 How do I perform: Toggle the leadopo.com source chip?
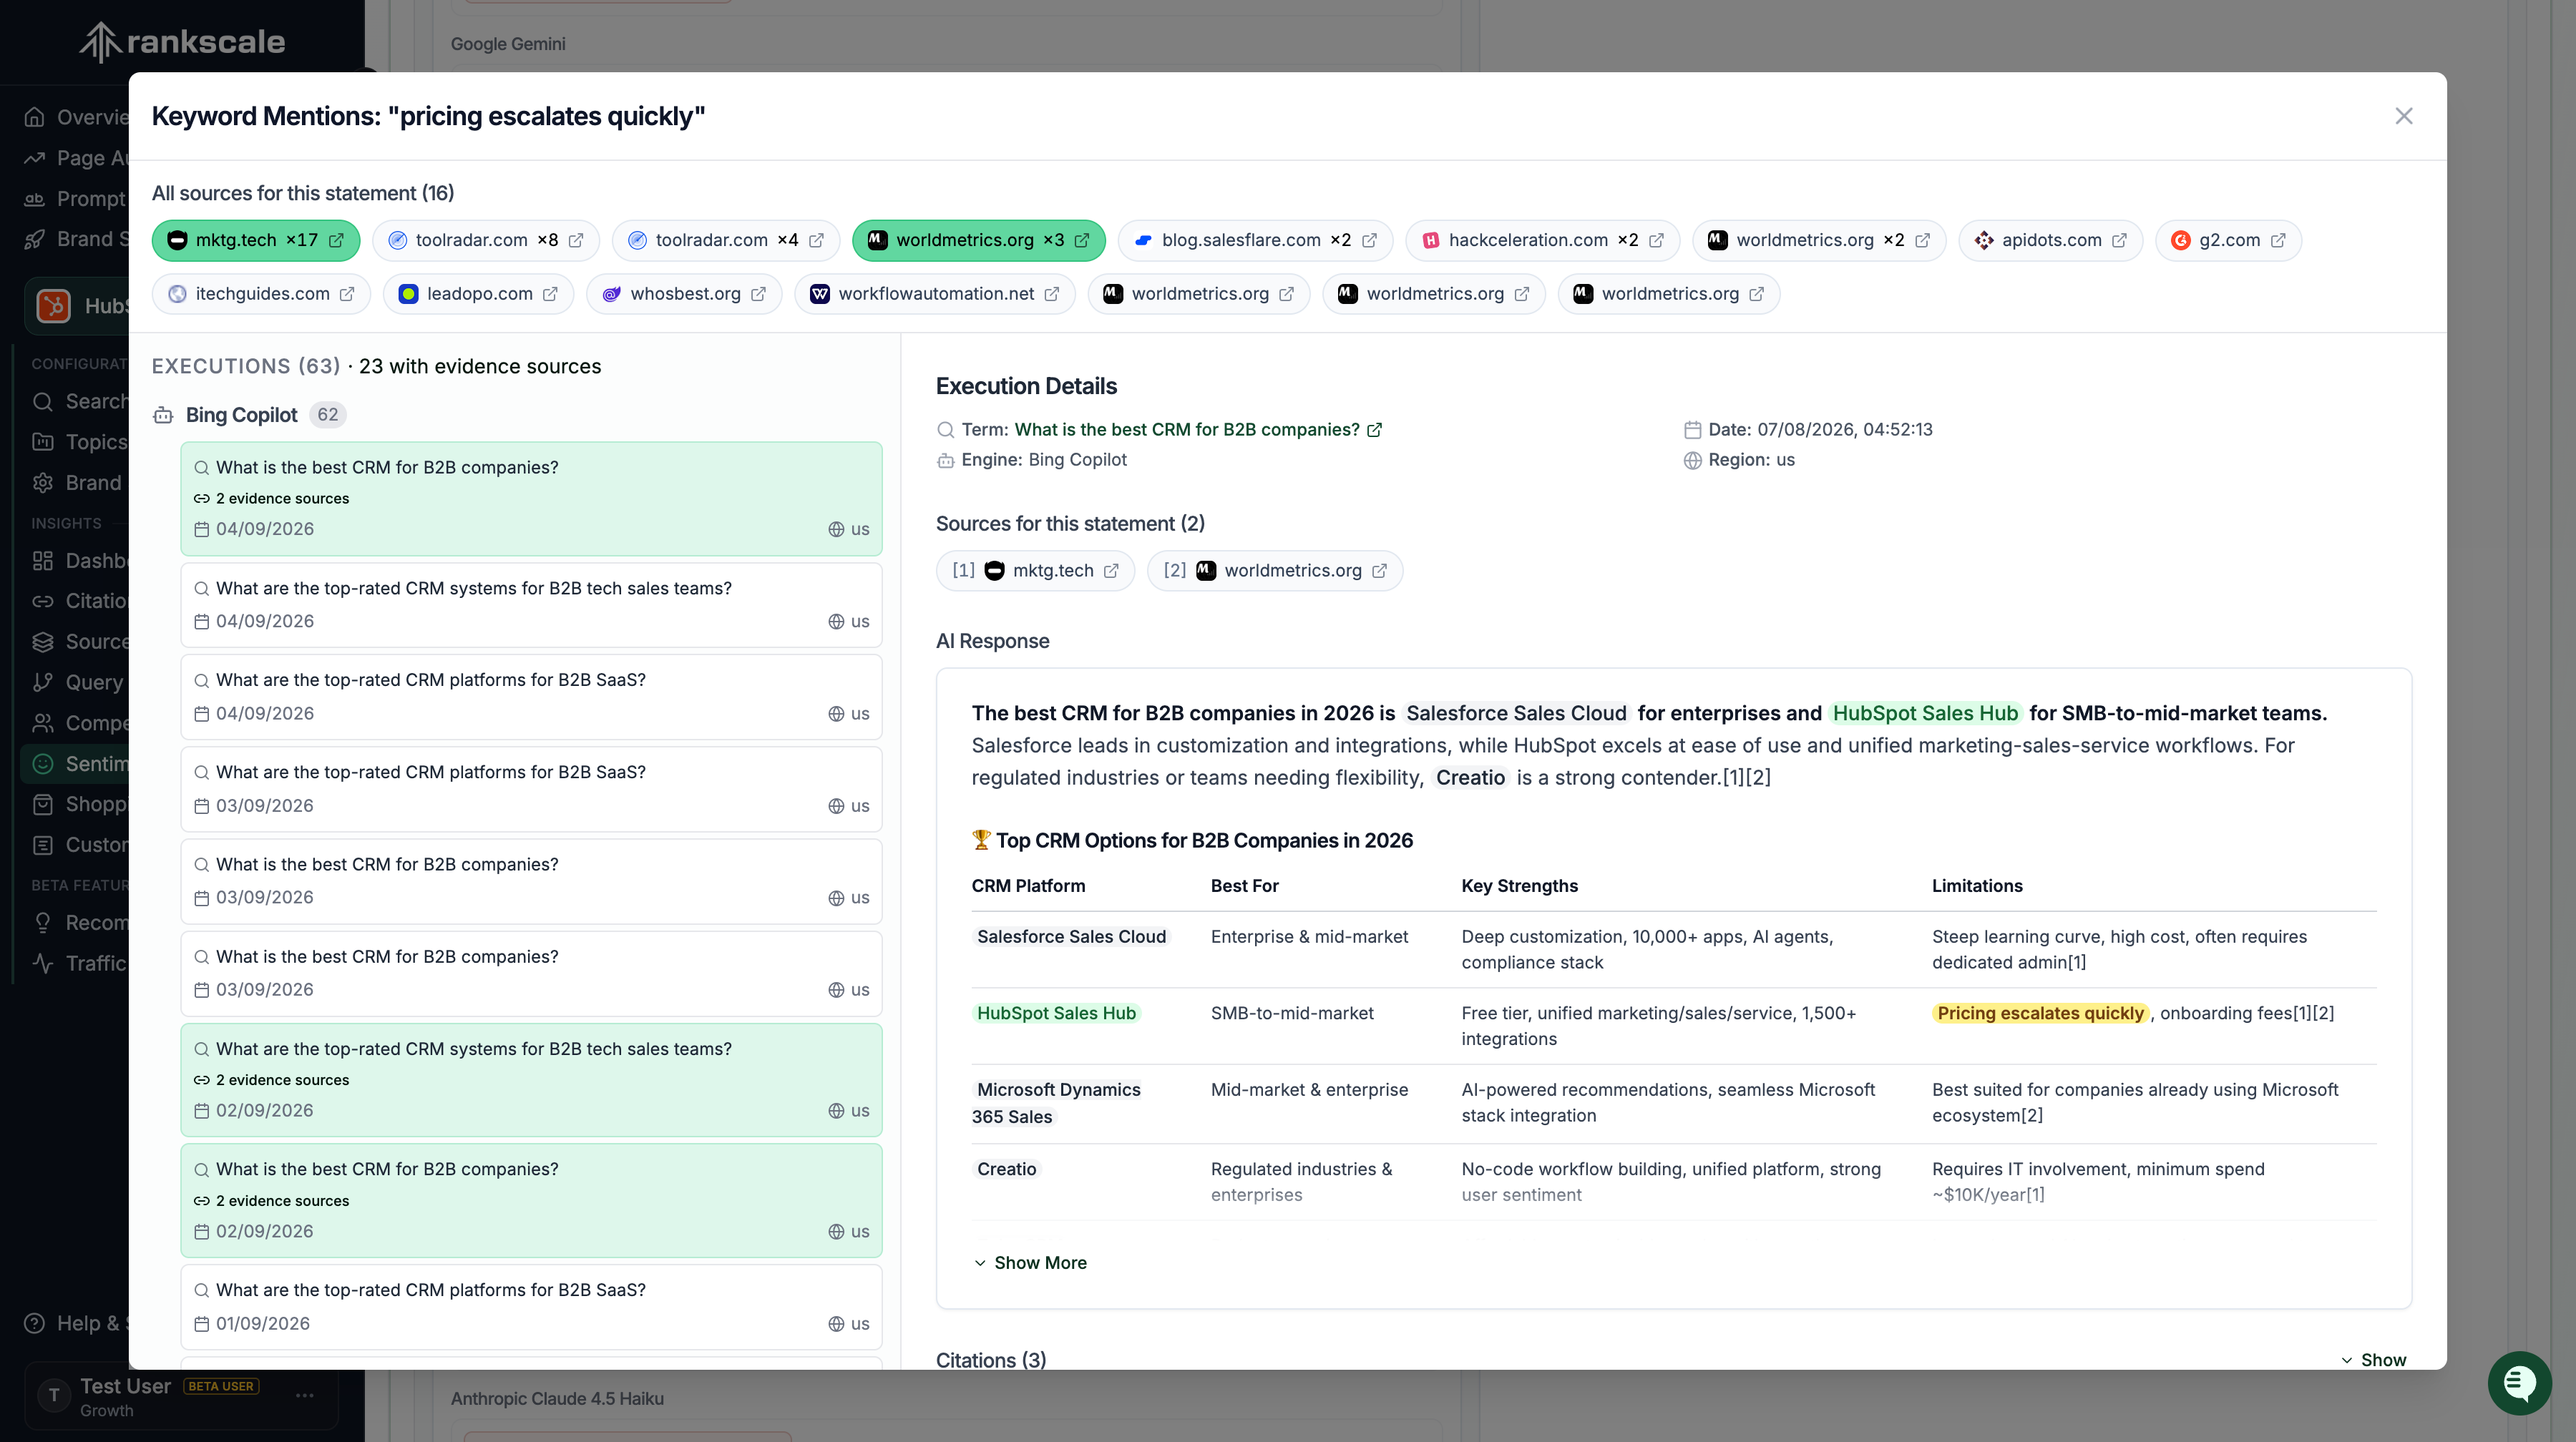coord(478,294)
